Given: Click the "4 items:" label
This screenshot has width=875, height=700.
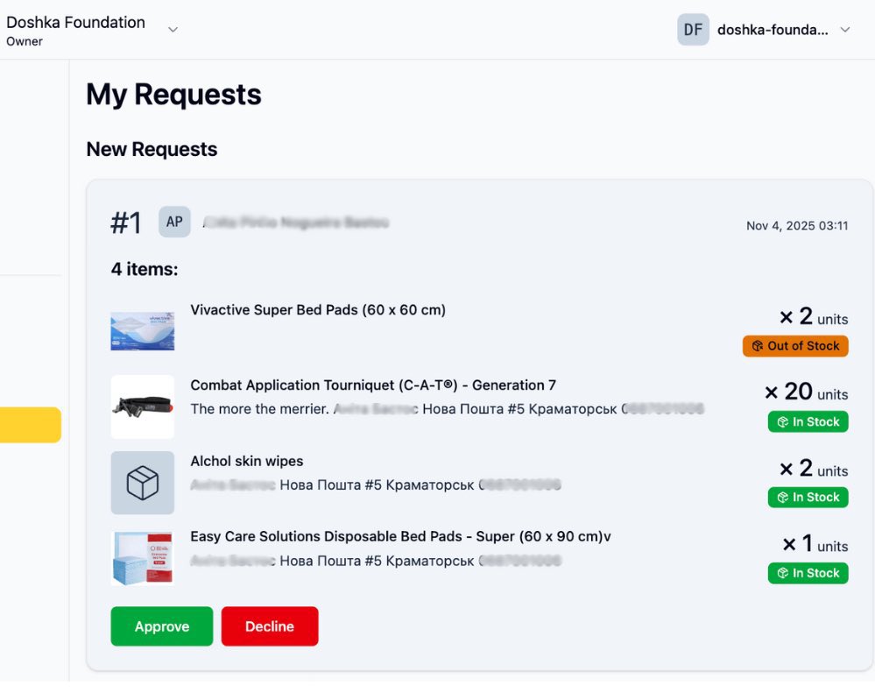Looking at the screenshot, I should (x=145, y=269).
